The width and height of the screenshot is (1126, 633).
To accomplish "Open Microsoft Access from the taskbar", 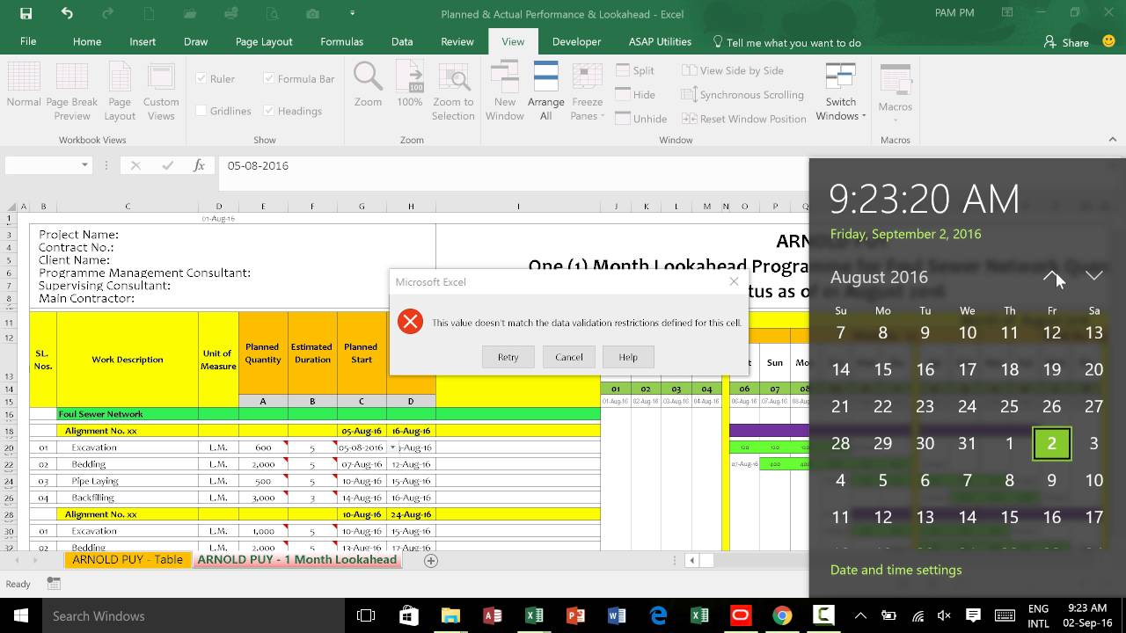I will click(x=493, y=615).
